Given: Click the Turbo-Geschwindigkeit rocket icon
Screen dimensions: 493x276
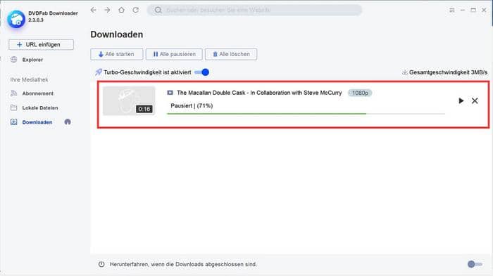Looking at the screenshot, I should coord(99,72).
